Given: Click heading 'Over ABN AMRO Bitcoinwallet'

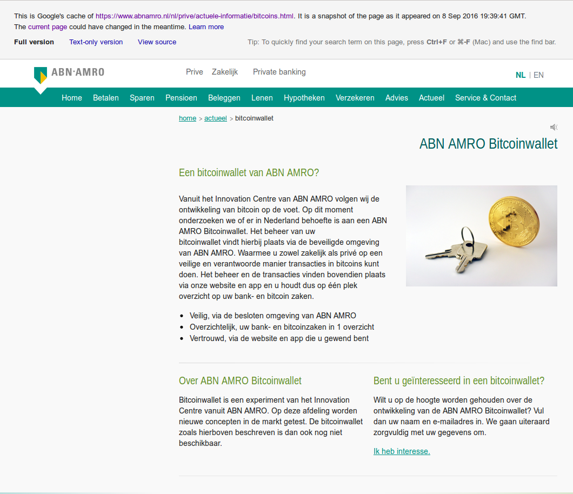Looking at the screenshot, I should pyautogui.click(x=240, y=380).
